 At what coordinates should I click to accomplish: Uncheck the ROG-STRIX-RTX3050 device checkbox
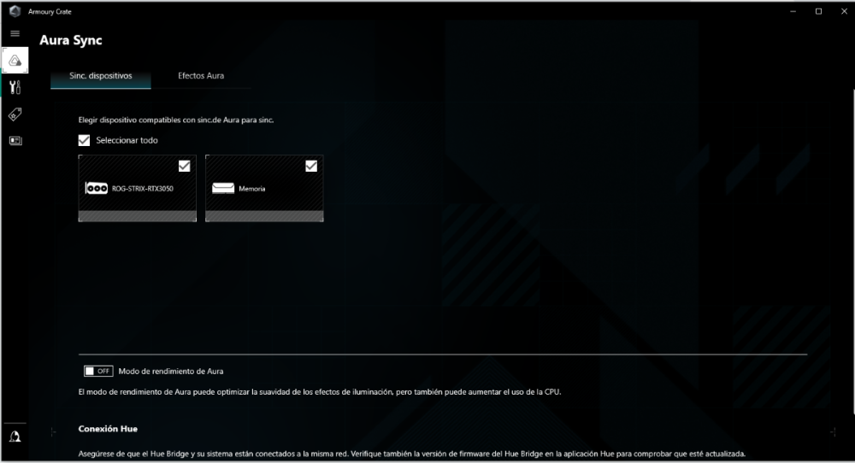click(185, 166)
